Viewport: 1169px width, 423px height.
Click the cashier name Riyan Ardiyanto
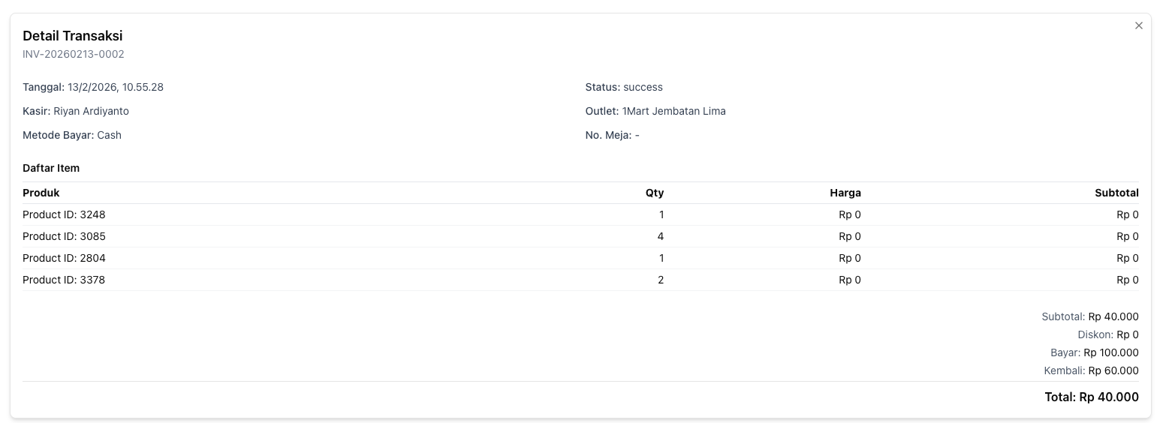coord(92,111)
